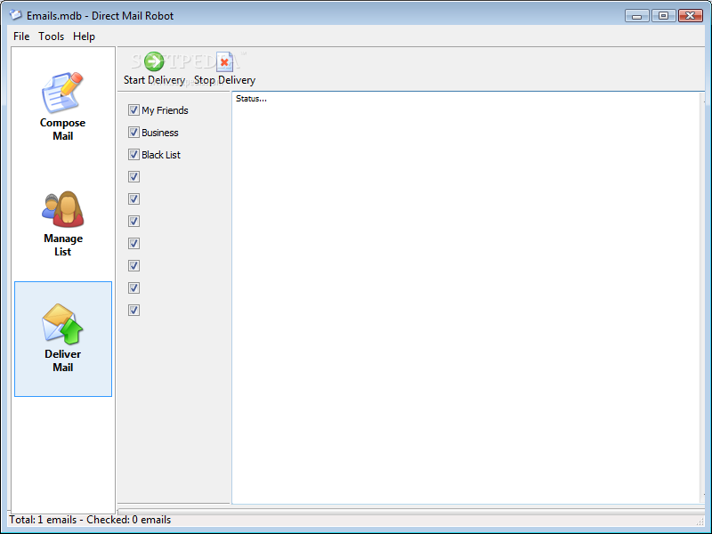Uncheck the My Friends checkbox
Image resolution: width=712 pixels, height=534 pixels.
tap(133, 109)
